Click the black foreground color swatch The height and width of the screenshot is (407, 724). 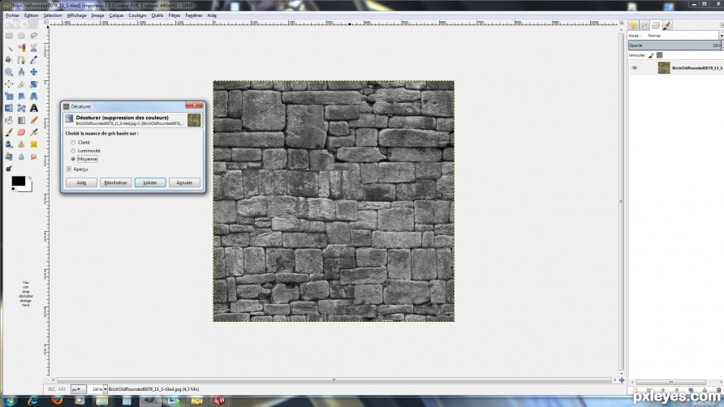point(18,181)
